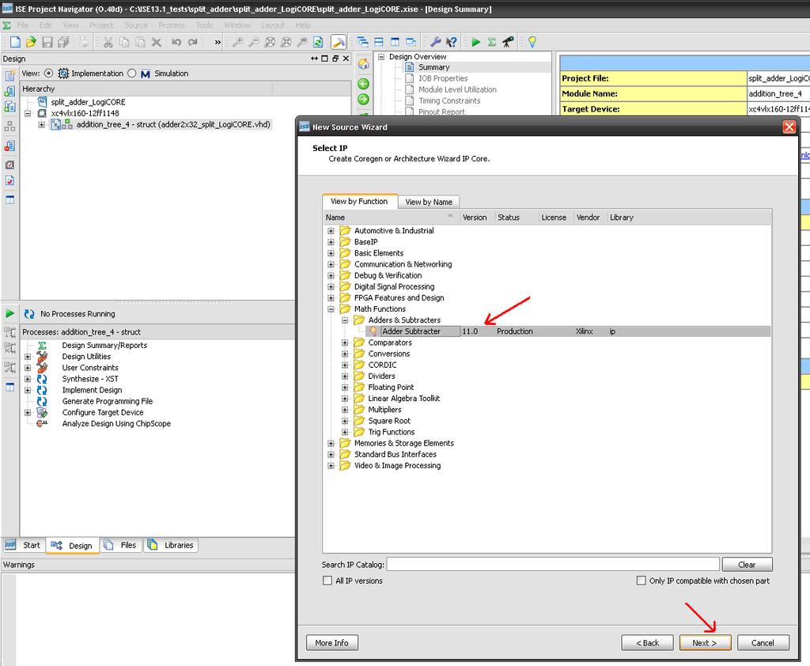Click the Refresh toolbar icon
This screenshot has width=810, height=666.
(x=318, y=42)
